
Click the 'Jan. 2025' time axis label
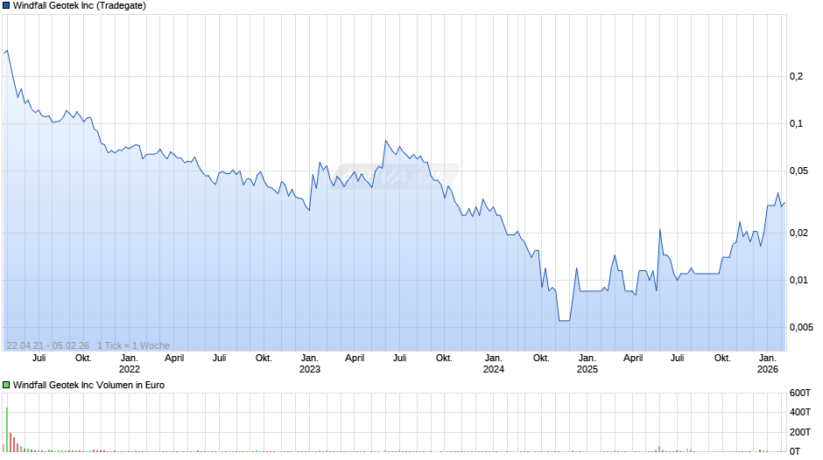pos(587,364)
